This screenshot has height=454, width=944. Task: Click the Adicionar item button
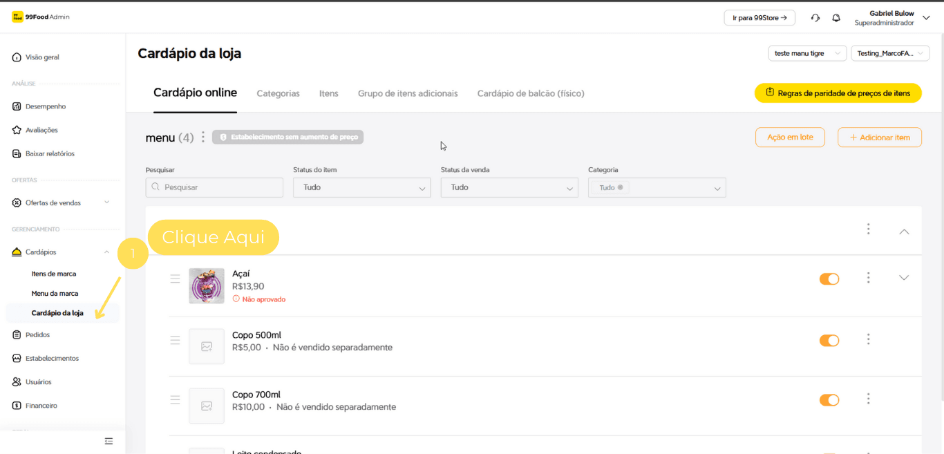(879, 138)
